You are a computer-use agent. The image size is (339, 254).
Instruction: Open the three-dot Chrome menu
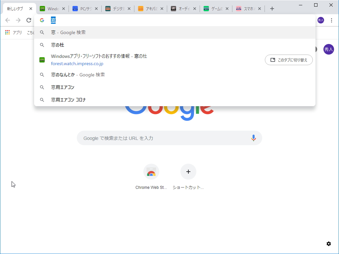[332, 20]
